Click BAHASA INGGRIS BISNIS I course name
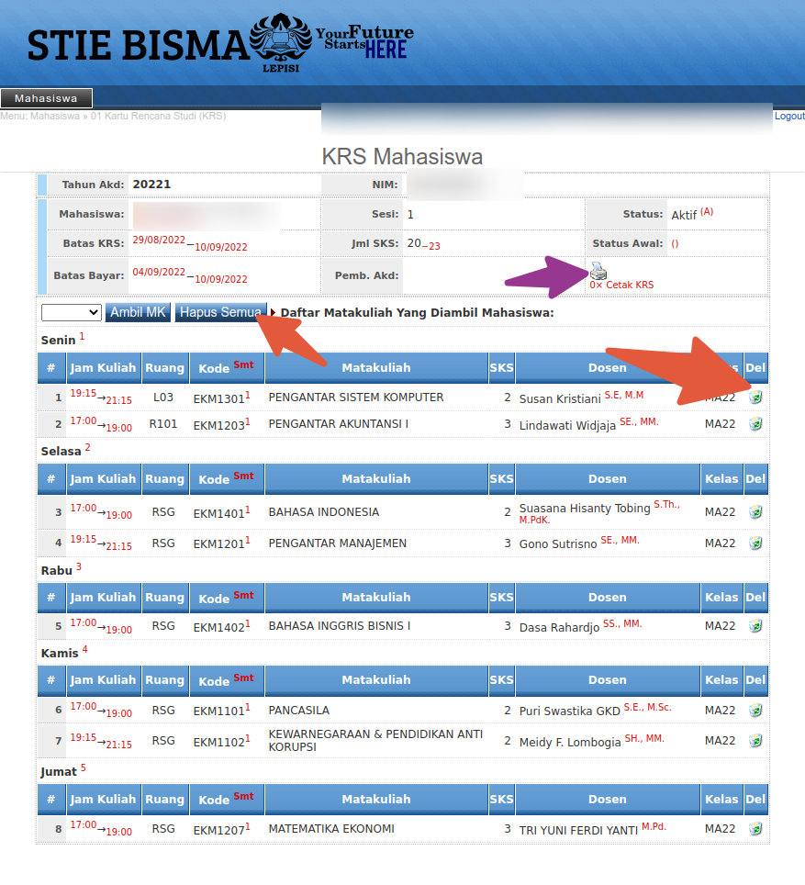 (x=340, y=626)
